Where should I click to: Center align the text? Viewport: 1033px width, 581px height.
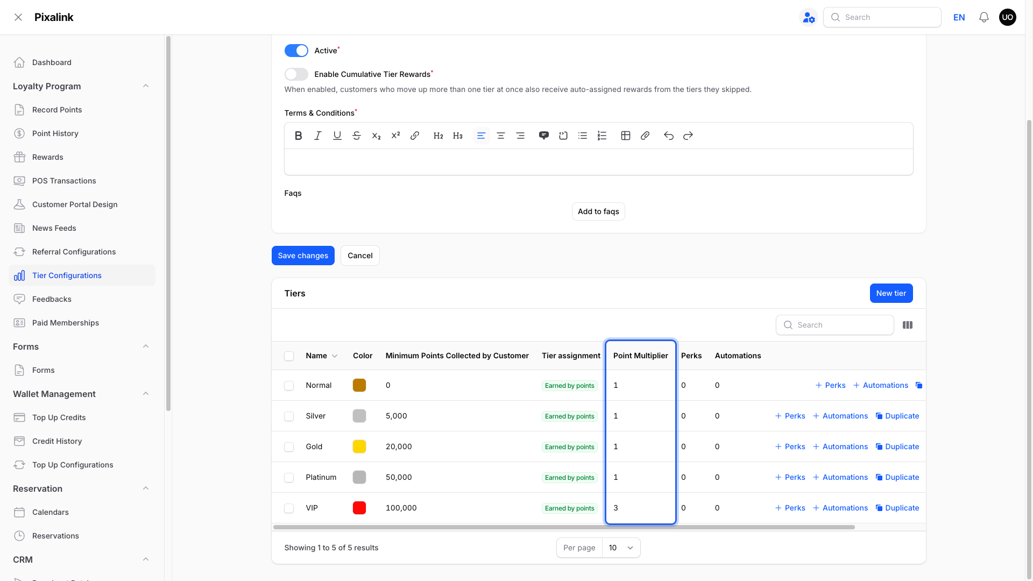pos(500,136)
